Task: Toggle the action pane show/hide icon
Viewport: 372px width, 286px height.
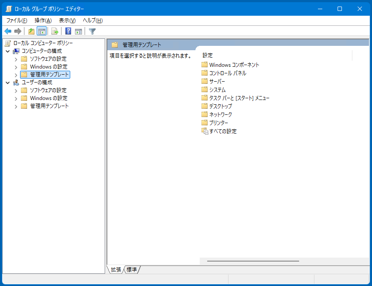Action: [78, 31]
